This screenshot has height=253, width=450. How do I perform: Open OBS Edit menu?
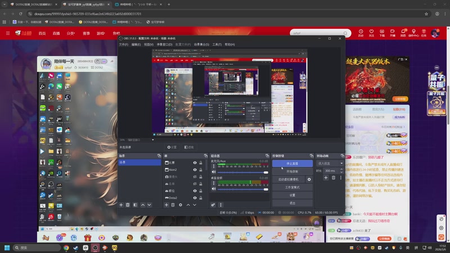pos(136,44)
